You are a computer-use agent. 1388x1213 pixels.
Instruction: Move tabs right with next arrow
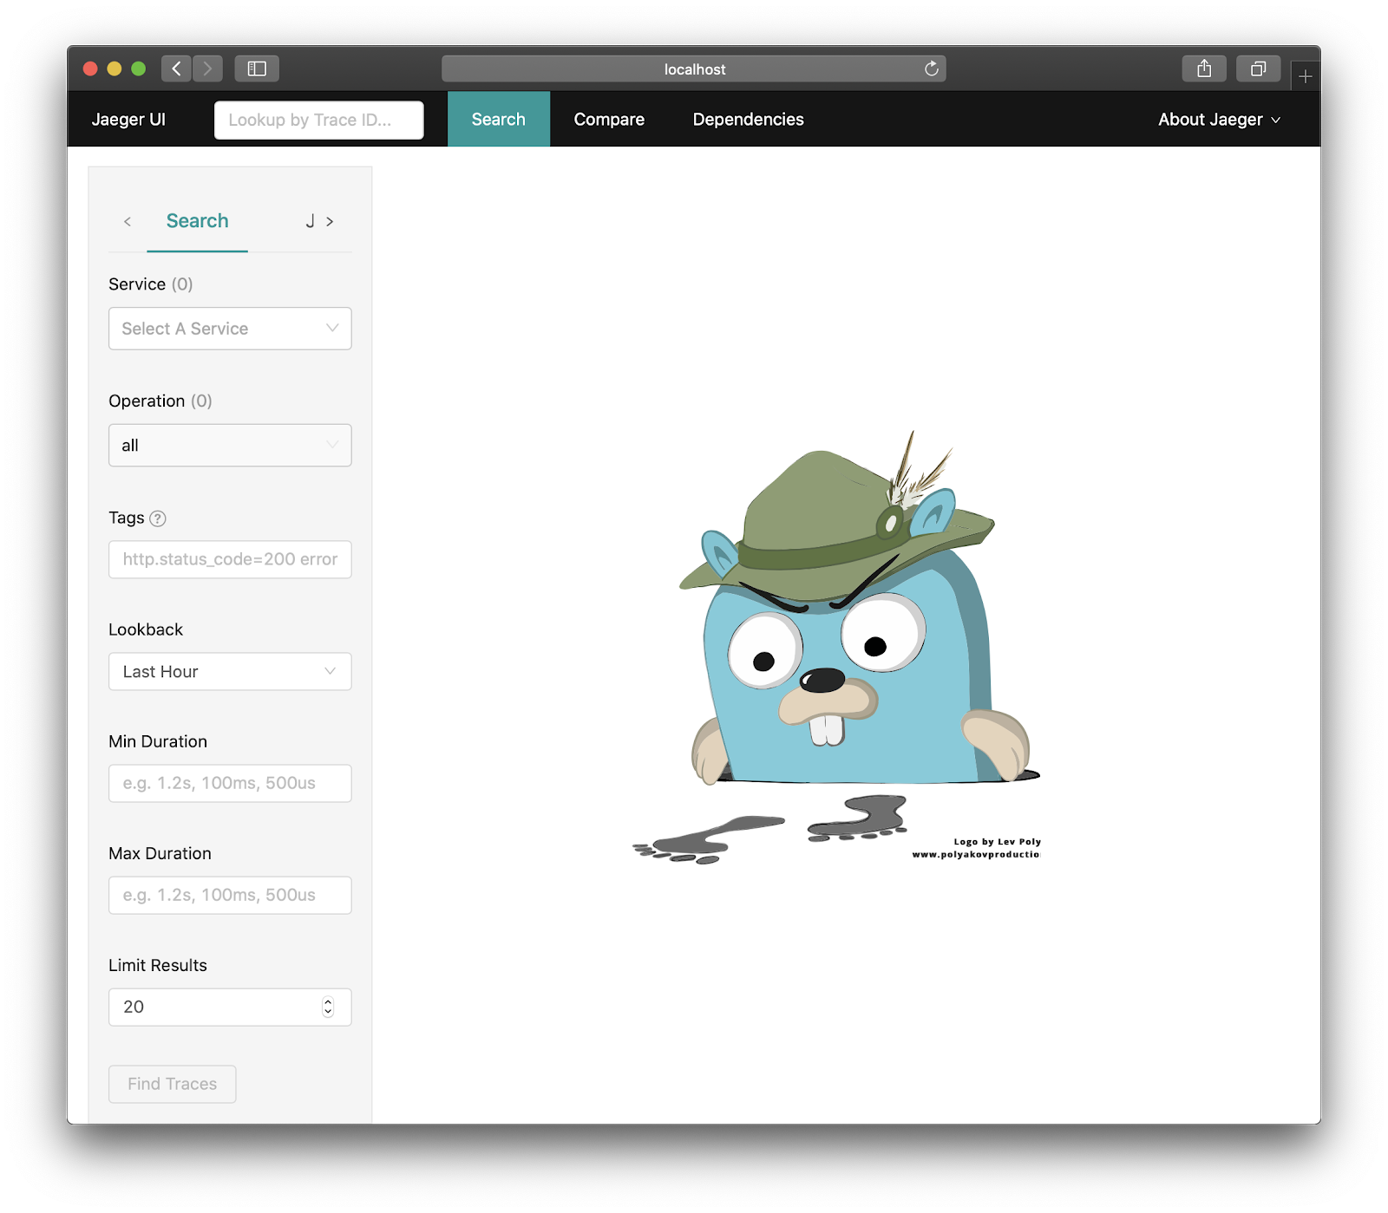click(x=330, y=222)
